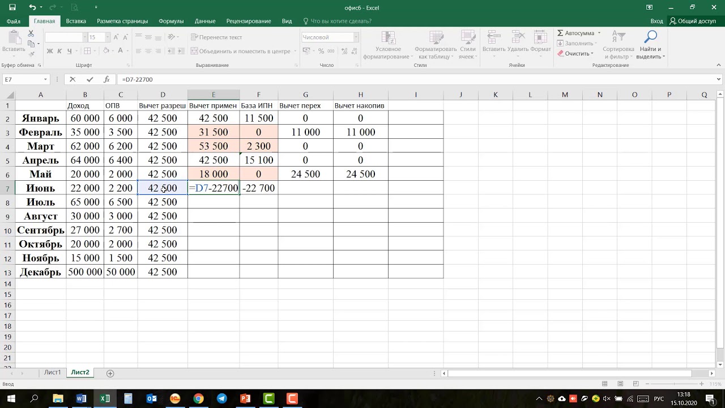Click the Cut scissors icon
Viewport: 725px width, 408px height.
pyautogui.click(x=31, y=34)
